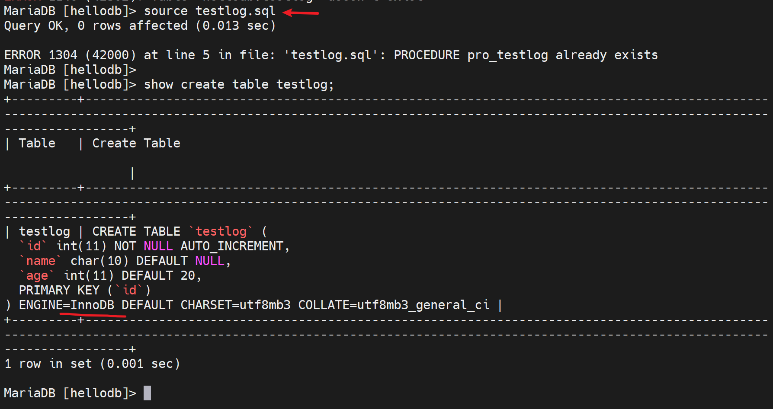Click the underlined 'ENGINE=InnoDB' text

67,305
